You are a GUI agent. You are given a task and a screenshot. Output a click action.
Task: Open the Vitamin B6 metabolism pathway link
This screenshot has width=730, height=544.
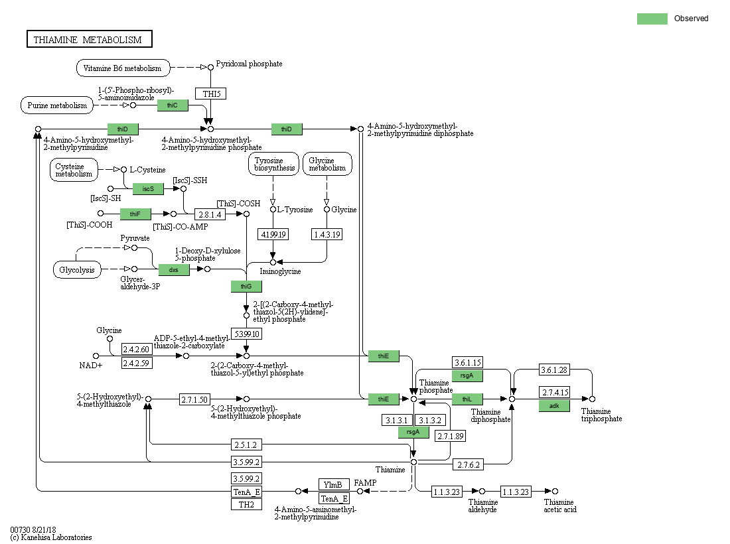pos(123,68)
